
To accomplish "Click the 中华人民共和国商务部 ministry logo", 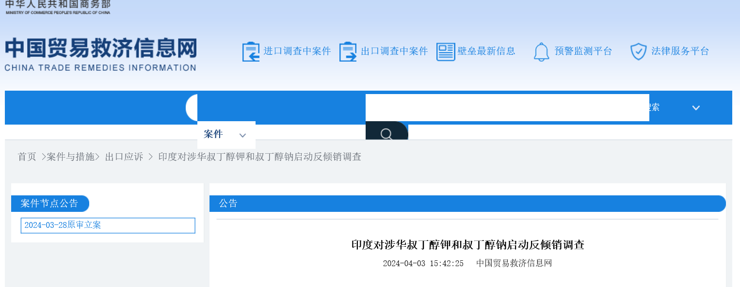I will click(58, 7).
